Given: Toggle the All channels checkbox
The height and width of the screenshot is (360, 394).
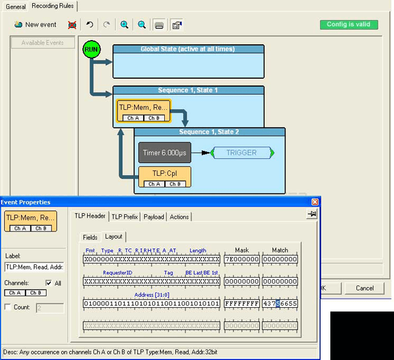Looking at the screenshot, I should (48, 283).
